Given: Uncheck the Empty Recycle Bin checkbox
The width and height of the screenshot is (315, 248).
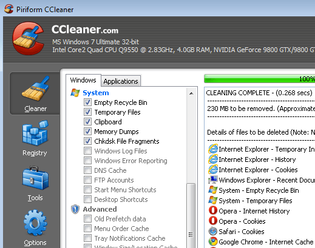Looking at the screenshot, I should pyautogui.click(x=87, y=102).
